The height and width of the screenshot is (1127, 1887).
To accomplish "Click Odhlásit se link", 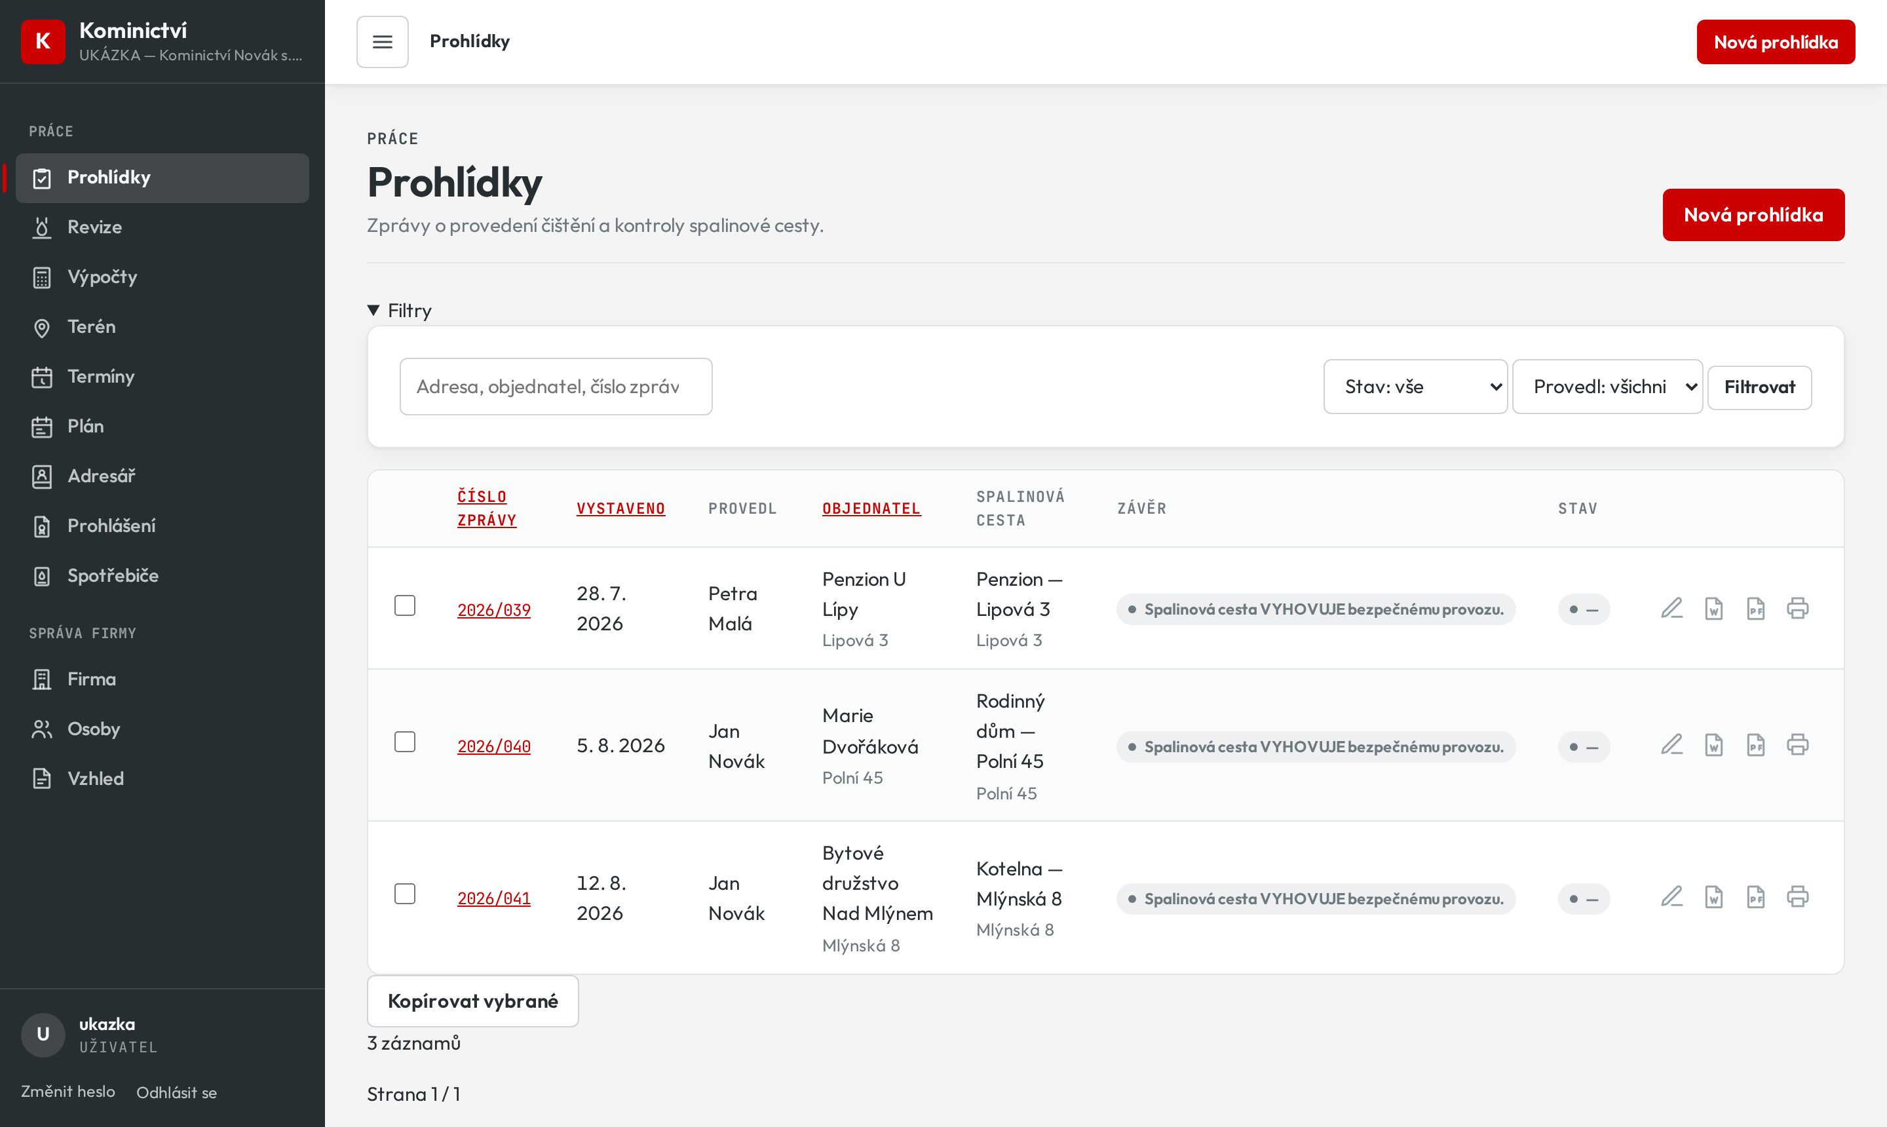I will pyautogui.click(x=176, y=1092).
